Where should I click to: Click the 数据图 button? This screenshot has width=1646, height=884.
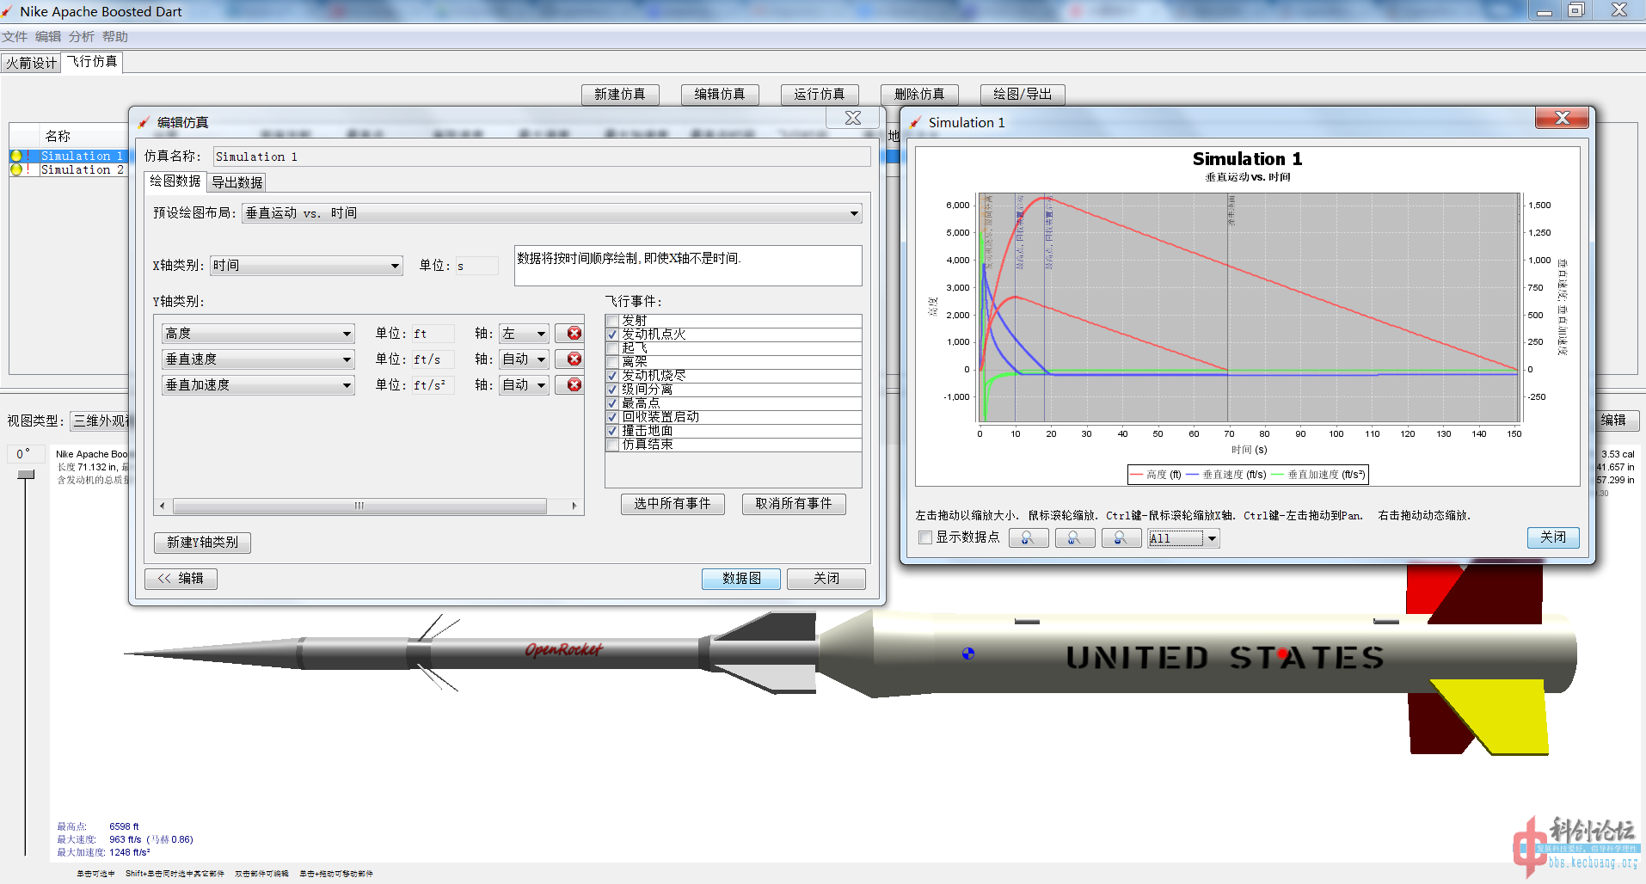pos(741,579)
